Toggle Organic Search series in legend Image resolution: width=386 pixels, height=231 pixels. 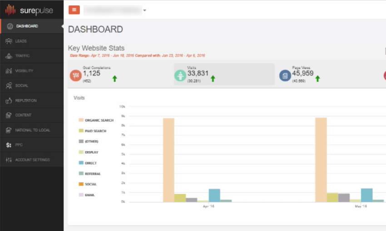tap(99, 120)
